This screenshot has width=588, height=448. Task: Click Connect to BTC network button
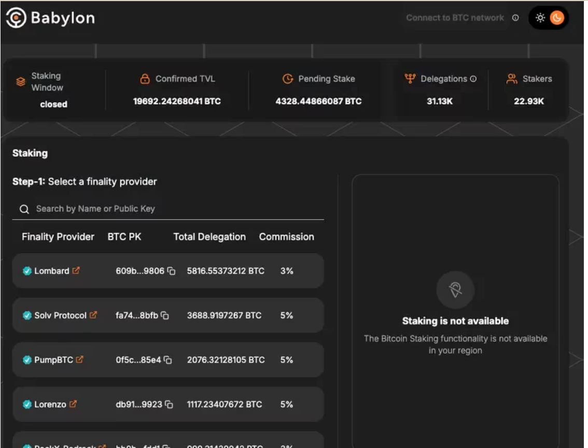click(455, 18)
